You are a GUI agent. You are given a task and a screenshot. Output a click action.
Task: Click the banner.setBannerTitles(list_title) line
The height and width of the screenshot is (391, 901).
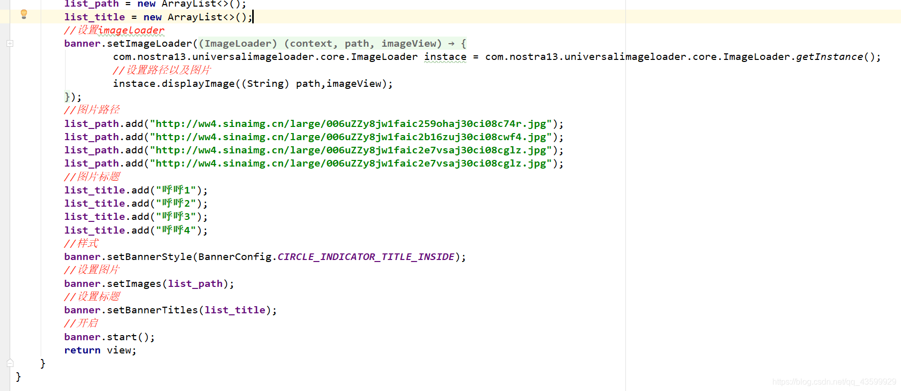[170, 310]
